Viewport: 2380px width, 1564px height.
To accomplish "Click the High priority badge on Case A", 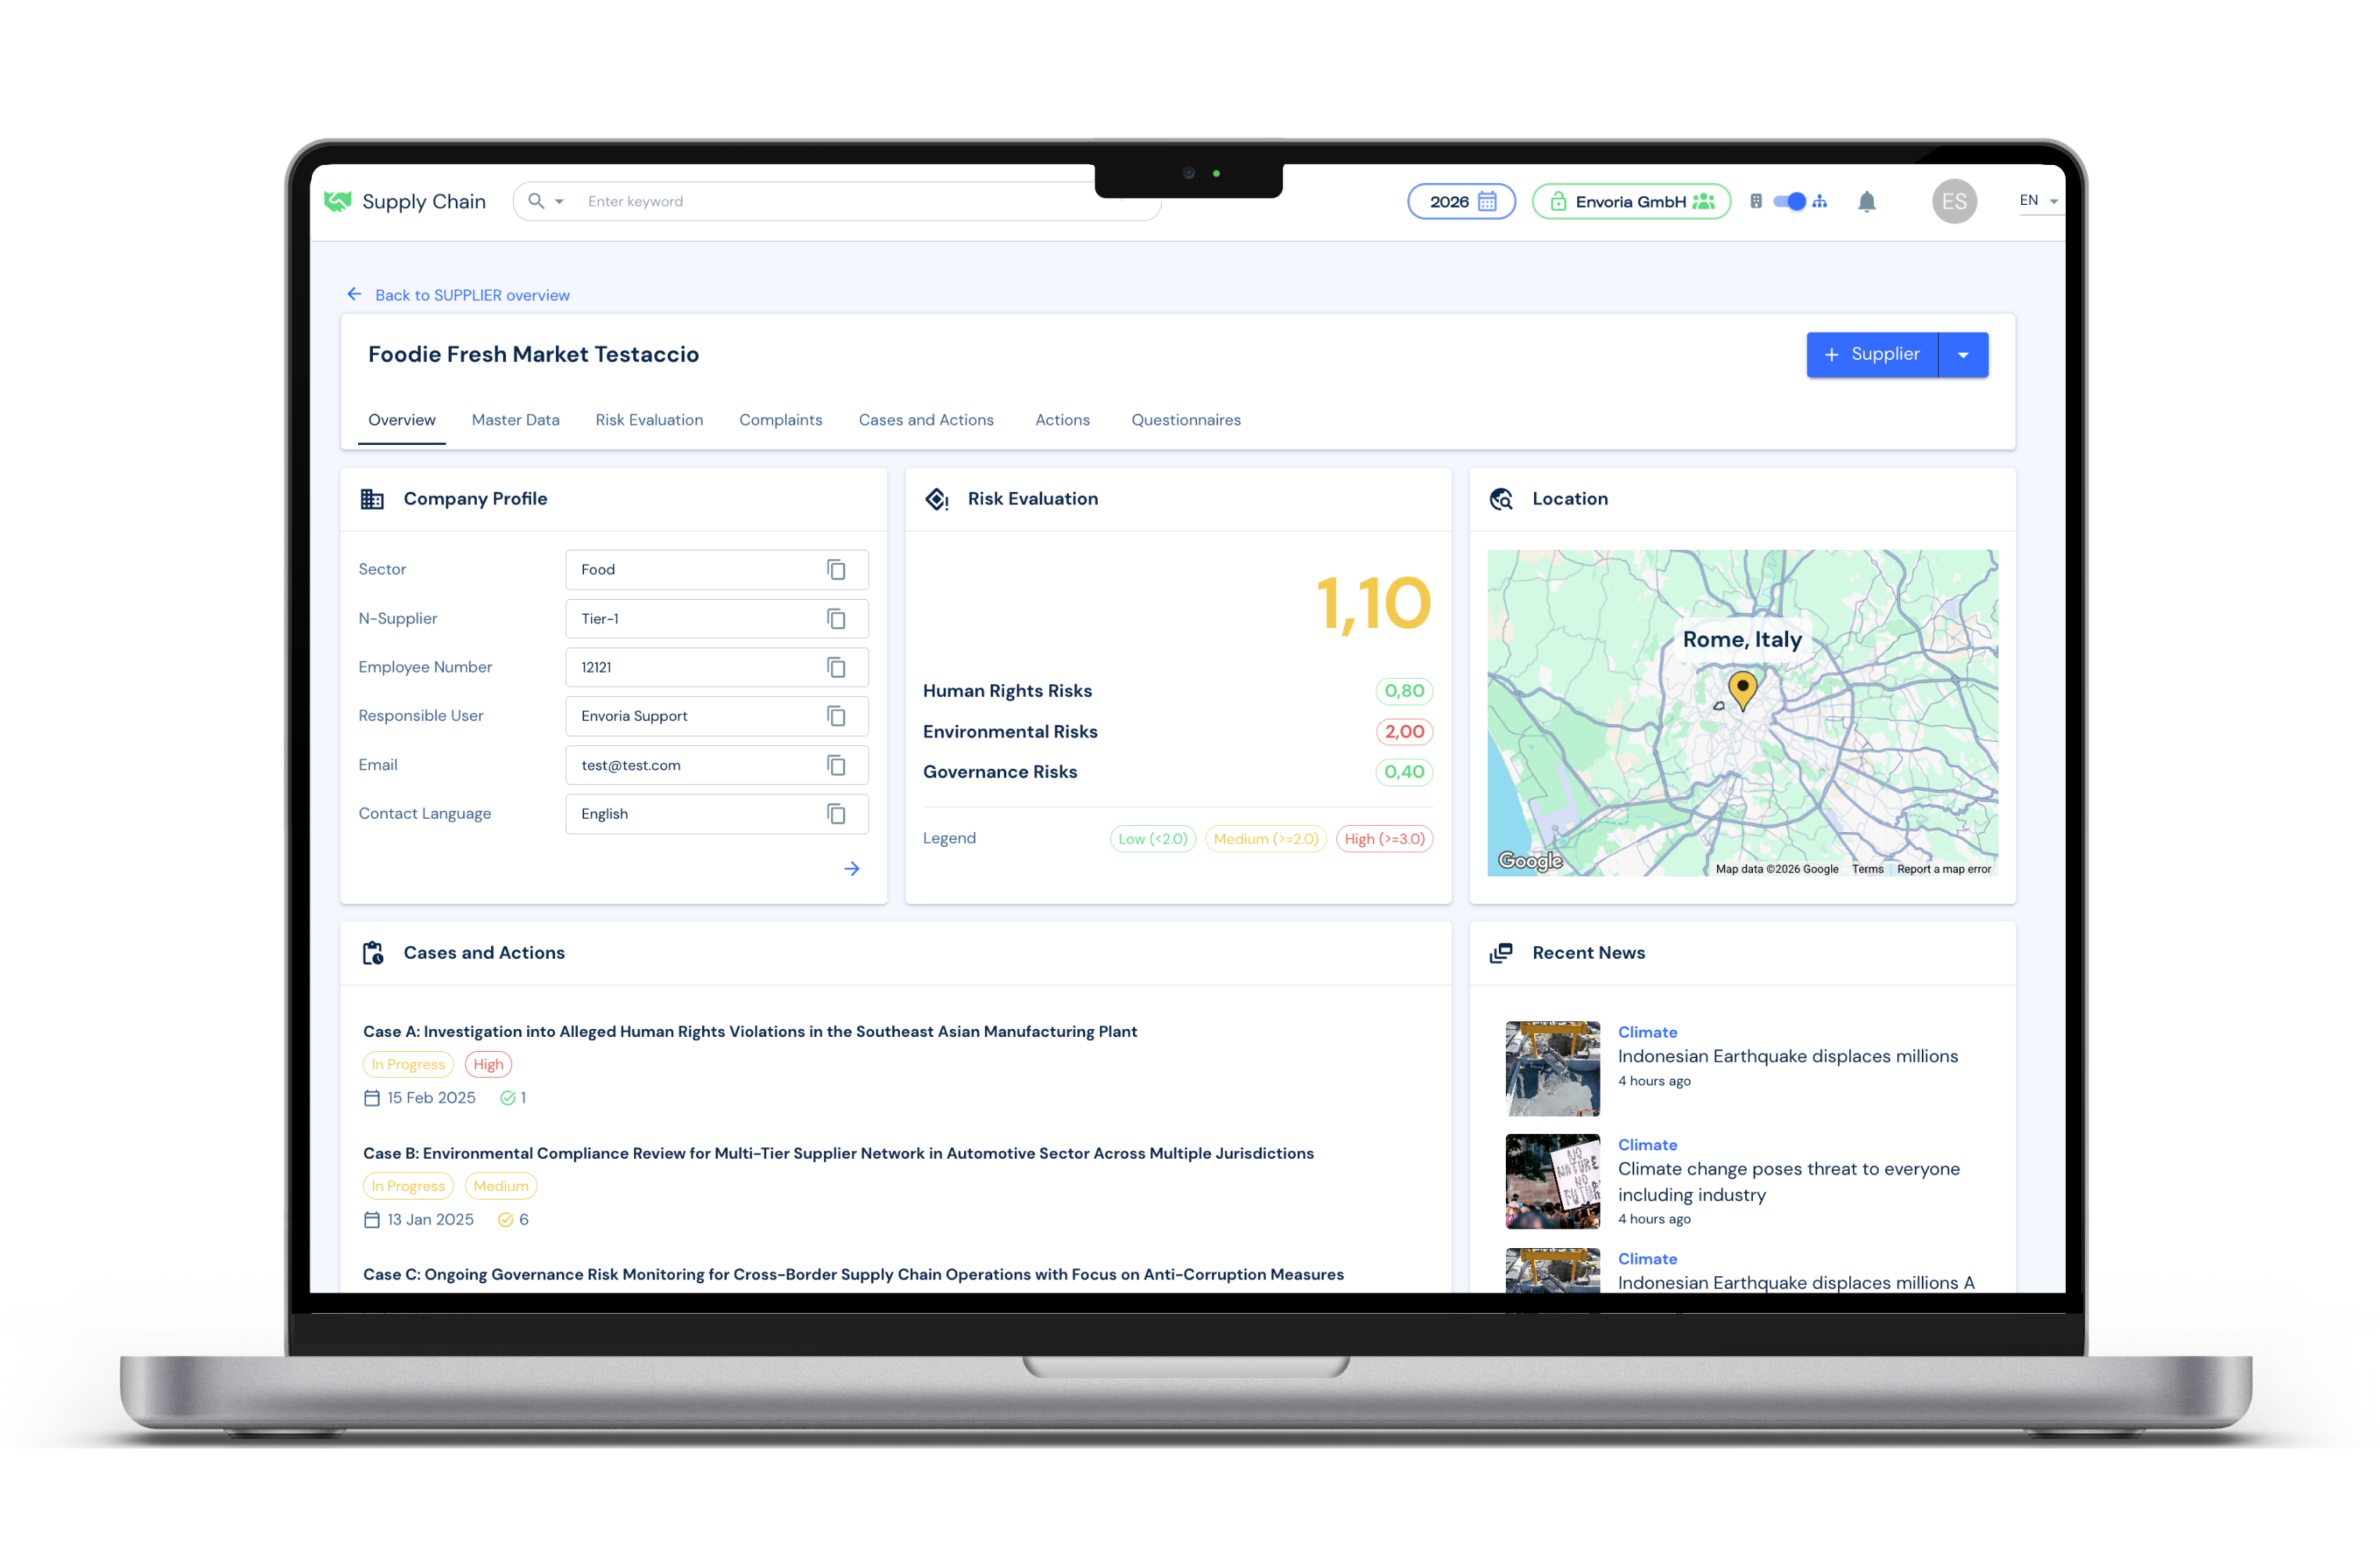I will [488, 1064].
